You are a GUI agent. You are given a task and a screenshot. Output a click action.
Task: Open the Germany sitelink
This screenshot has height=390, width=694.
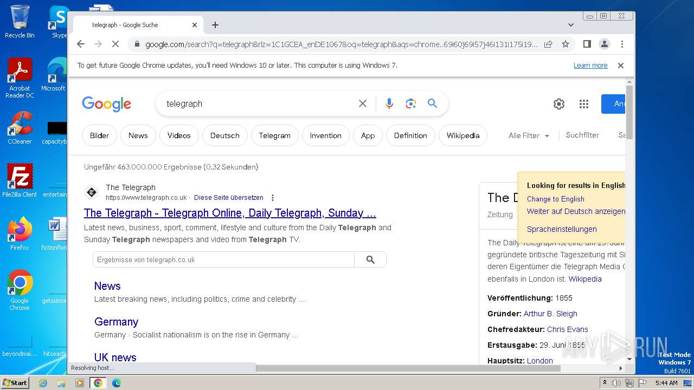116,322
